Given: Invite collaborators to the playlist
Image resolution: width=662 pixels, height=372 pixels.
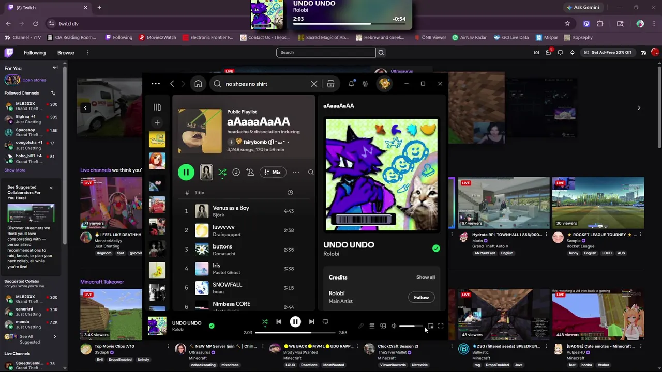Looking at the screenshot, I should [250, 172].
